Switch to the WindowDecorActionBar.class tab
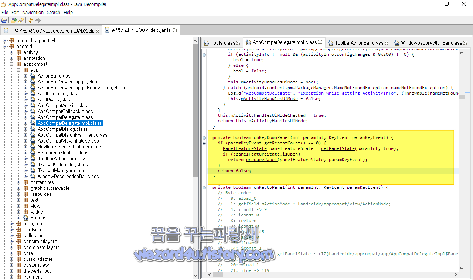Viewport: 473px width, 280px height. click(431, 43)
